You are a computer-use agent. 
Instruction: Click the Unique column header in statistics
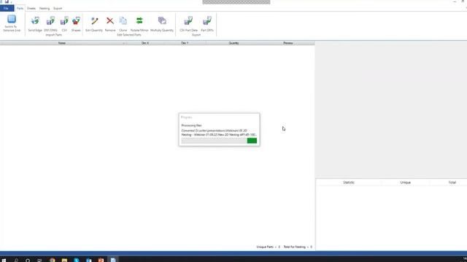click(406, 183)
